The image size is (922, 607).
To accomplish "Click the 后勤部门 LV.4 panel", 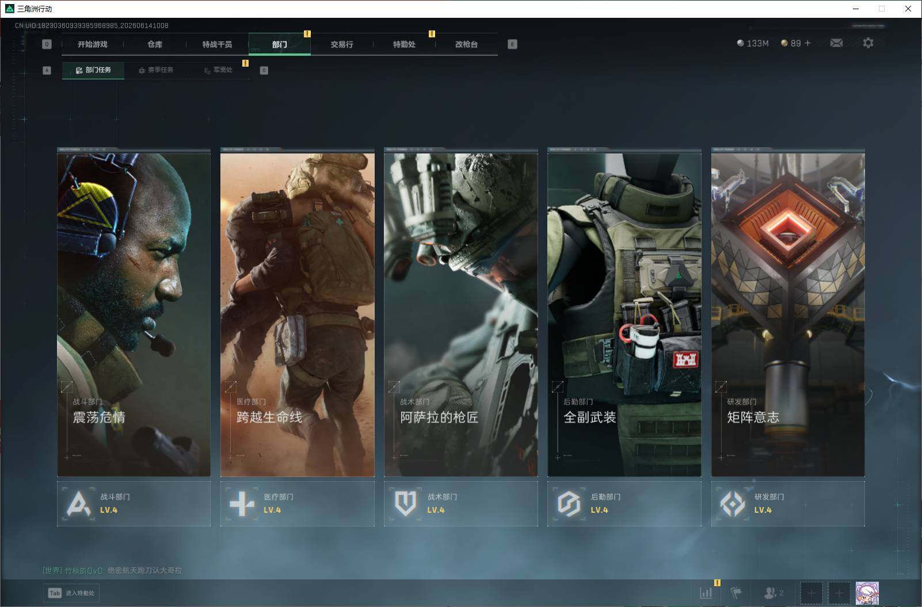I will (624, 504).
